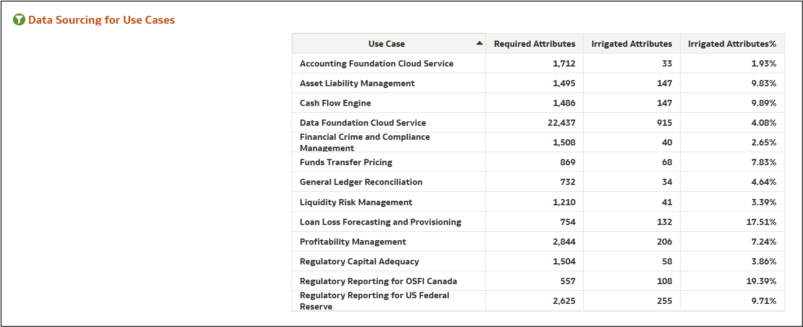Select the Accounting Foundation Cloud Service row
The image size is (803, 327).
click(376, 63)
